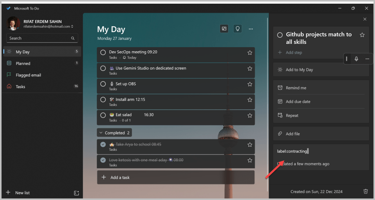Viewport: 375px width, 200px height.
Task: Star the Set up OBS task
Action: pos(250,84)
